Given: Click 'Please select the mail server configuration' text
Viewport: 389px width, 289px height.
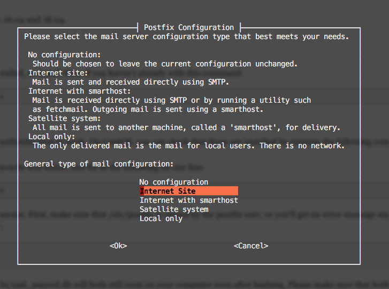Looking at the screenshot, I should pos(187,37).
